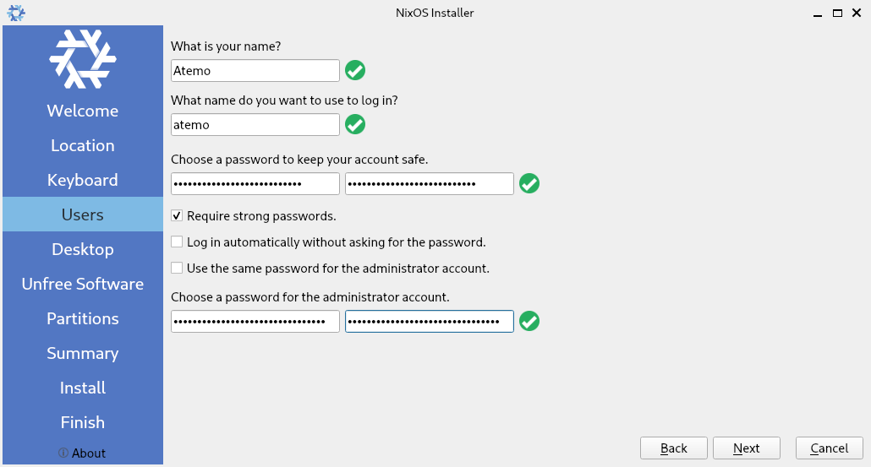Enable automatic login without password
This screenshot has height=467, width=871.
(177, 242)
